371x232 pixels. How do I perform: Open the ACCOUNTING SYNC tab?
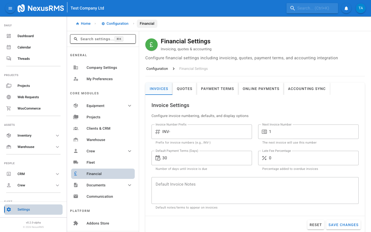(307, 88)
